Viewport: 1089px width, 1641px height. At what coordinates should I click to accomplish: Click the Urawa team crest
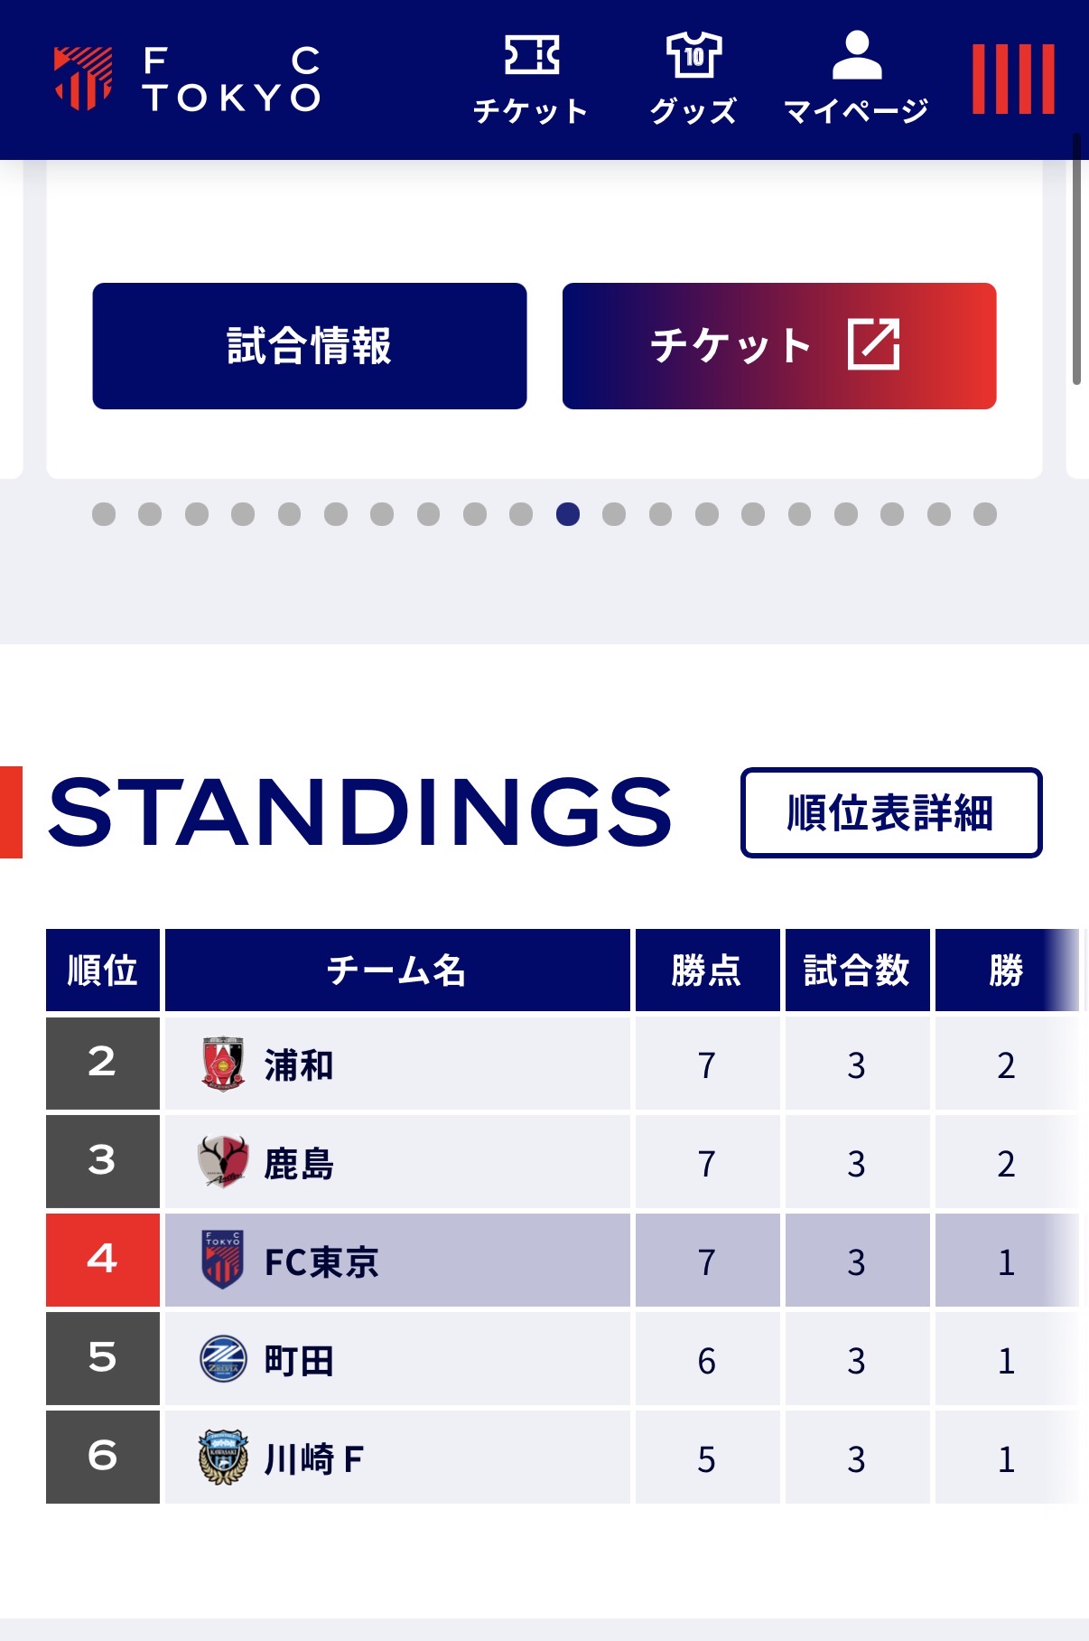point(222,1064)
